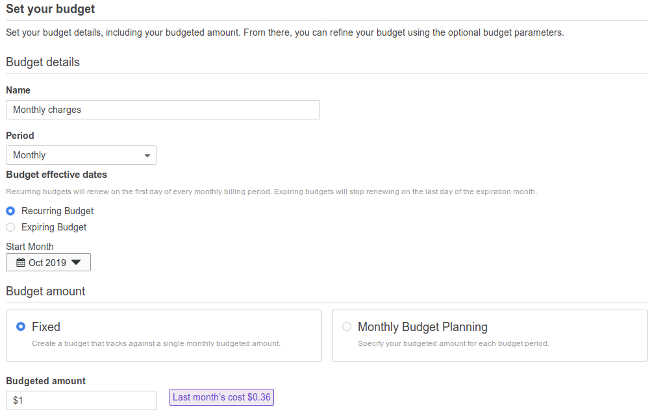Select the Recurring Budget radio button
This screenshot has width=652, height=418.
click(x=10, y=211)
